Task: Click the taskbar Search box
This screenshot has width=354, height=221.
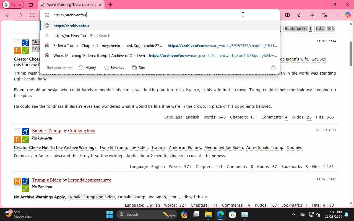Action: pyautogui.click(x=146, y=214)
